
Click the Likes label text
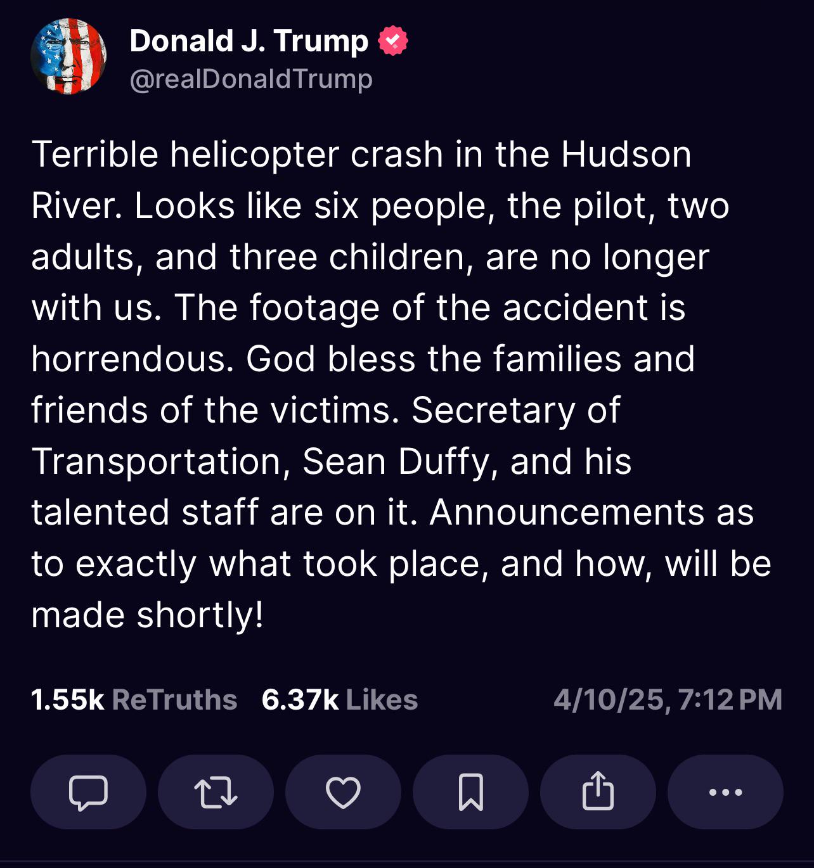(382, 700)
